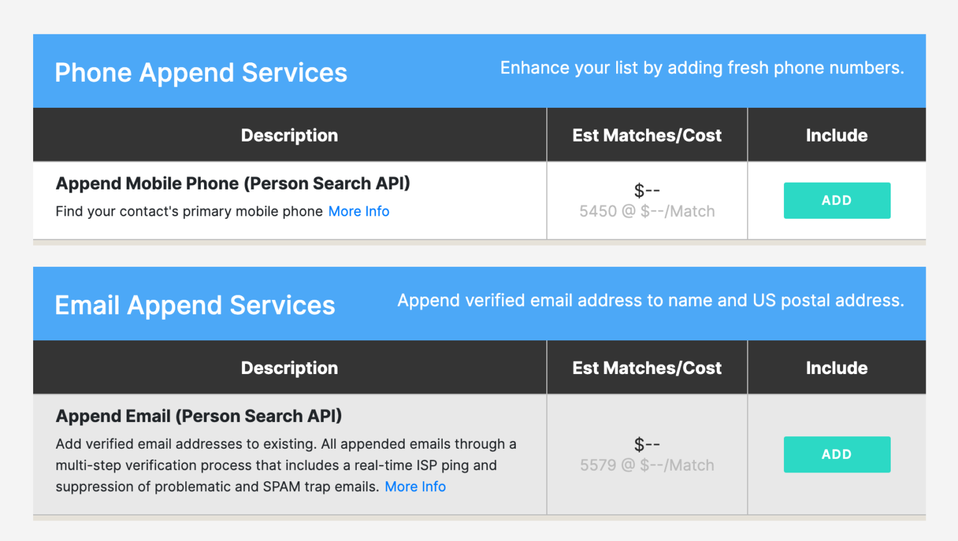Click the Include column header for phone services
Screen dimensions: 958x541
pos(836,135)
